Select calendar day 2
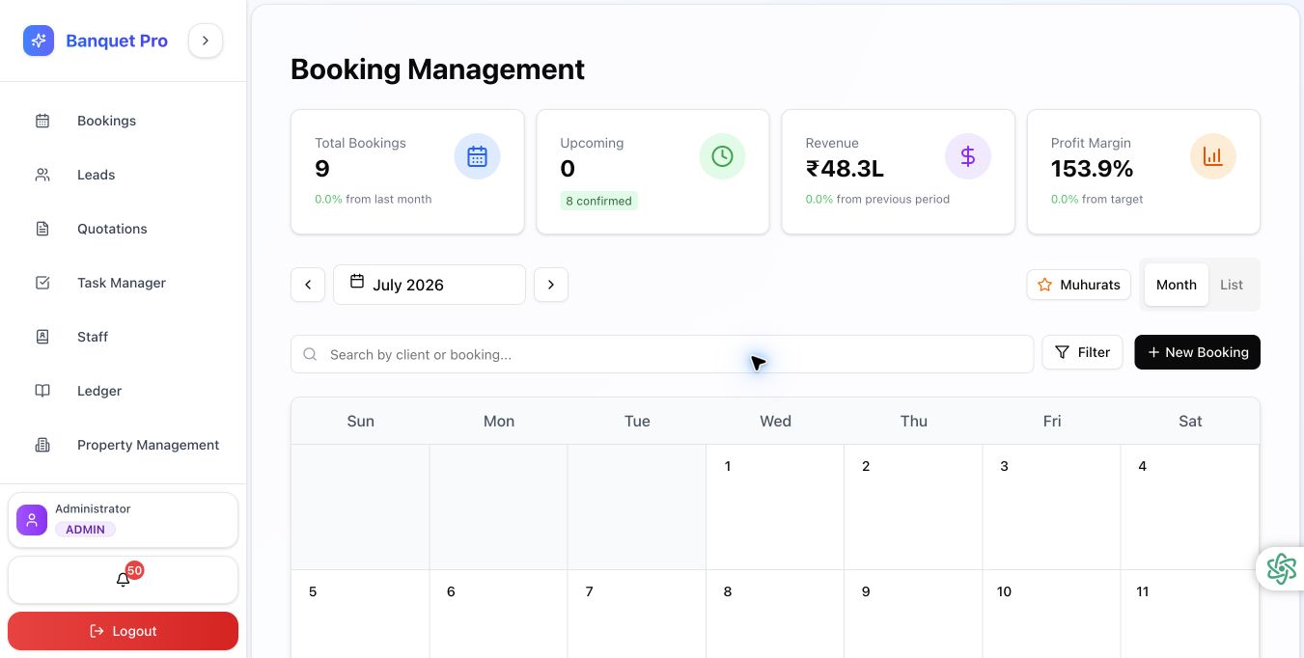The height and width of the screenshot is (658, 1304). click(913, 507)
